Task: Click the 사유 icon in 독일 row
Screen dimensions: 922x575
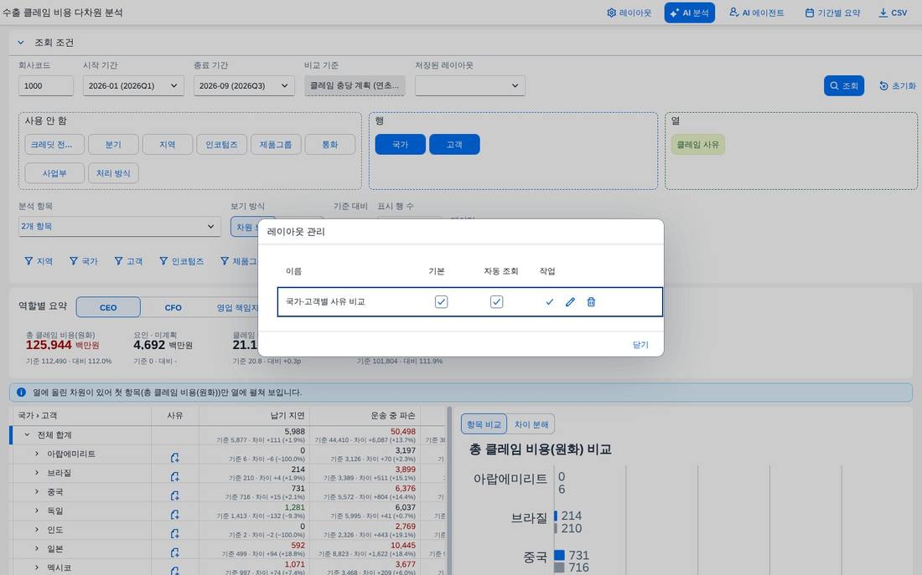Action: 174,515
